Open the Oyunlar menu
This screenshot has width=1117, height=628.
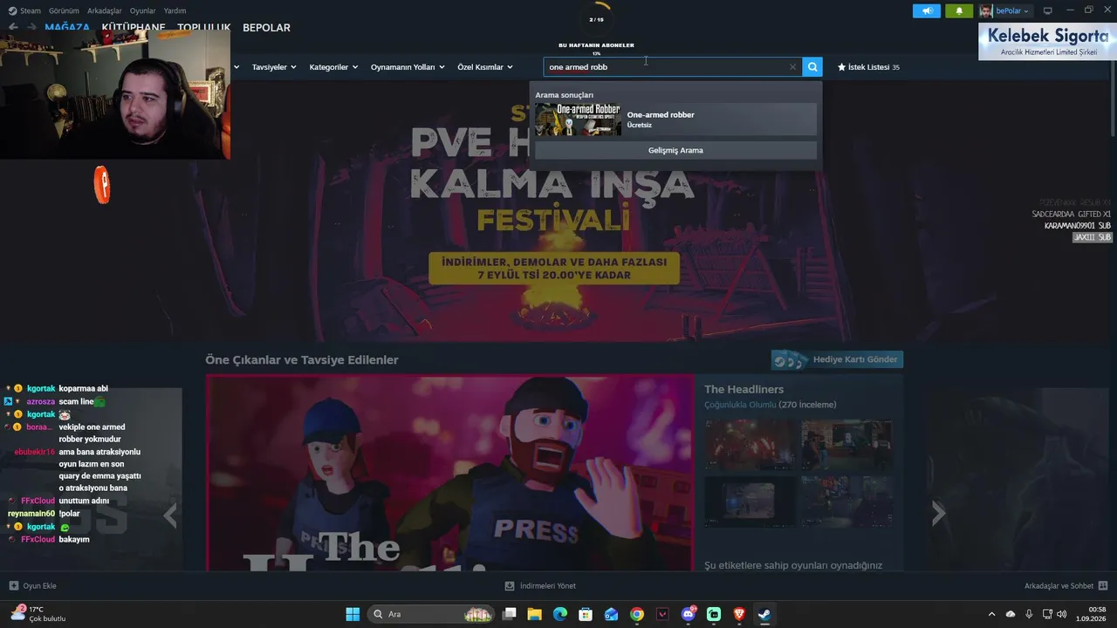click(x=143, y=10)
